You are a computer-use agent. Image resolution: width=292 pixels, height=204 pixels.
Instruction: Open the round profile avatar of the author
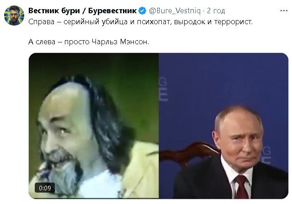[x=14, y=16]
